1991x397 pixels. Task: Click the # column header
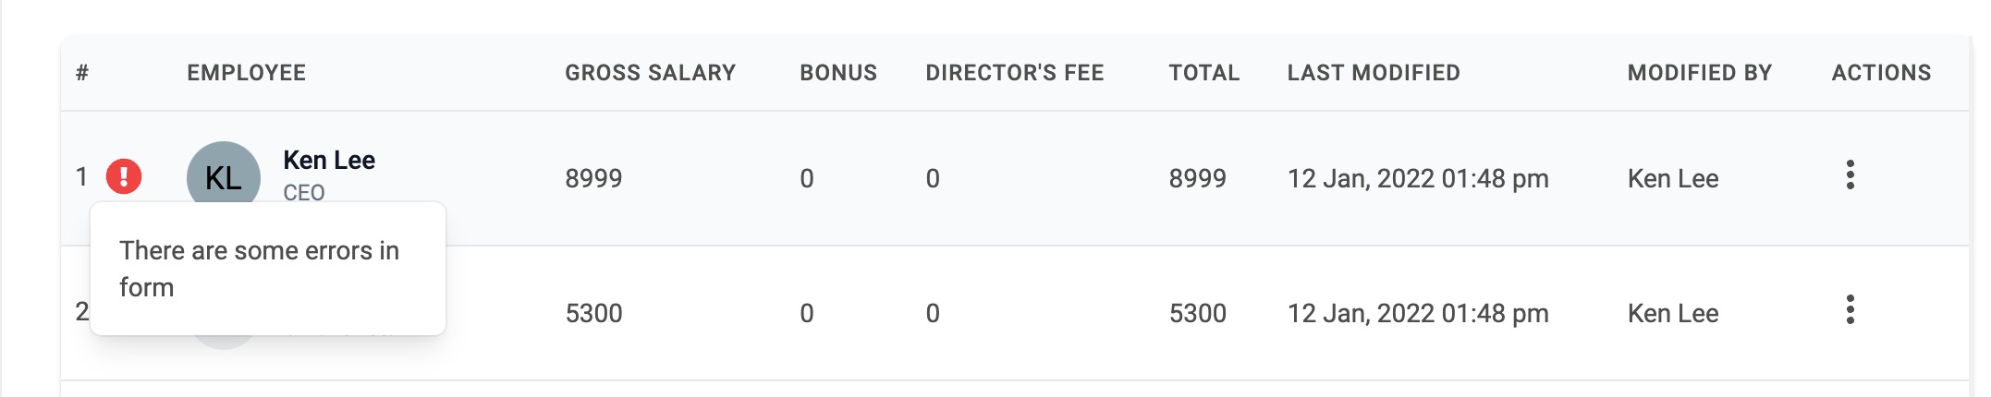coord(82,73)
